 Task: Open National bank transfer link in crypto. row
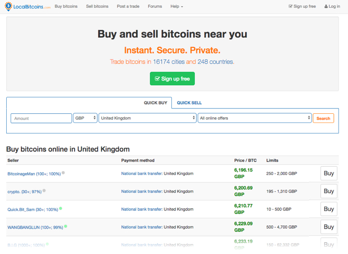point(142,191)
